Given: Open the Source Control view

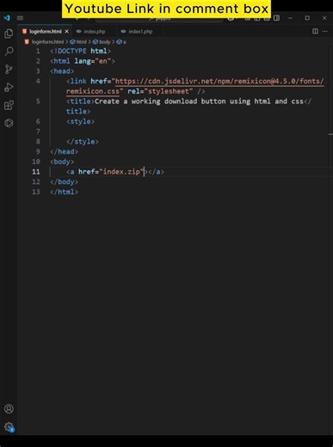Looking at the screenshot, I should click(9, 70).
